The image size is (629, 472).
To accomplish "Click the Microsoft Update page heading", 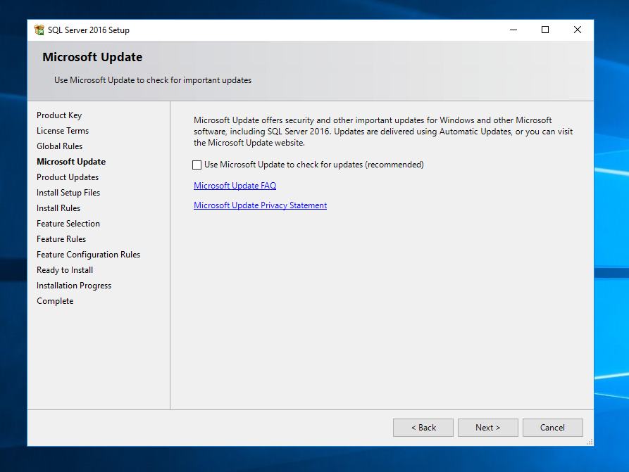I will [92, 57].
